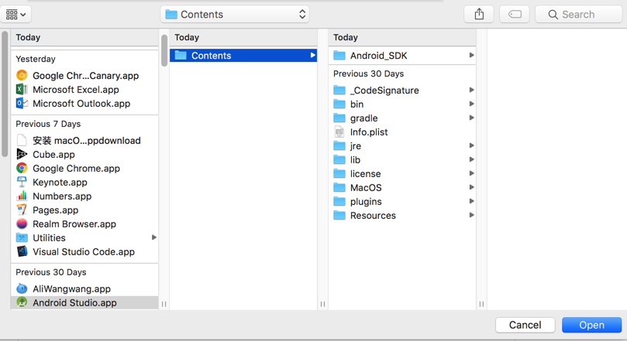The height and width of the screenshot is (341, 627).
Task: Click the first column's vertical scrollbar
Action: (x=5, y=93)
